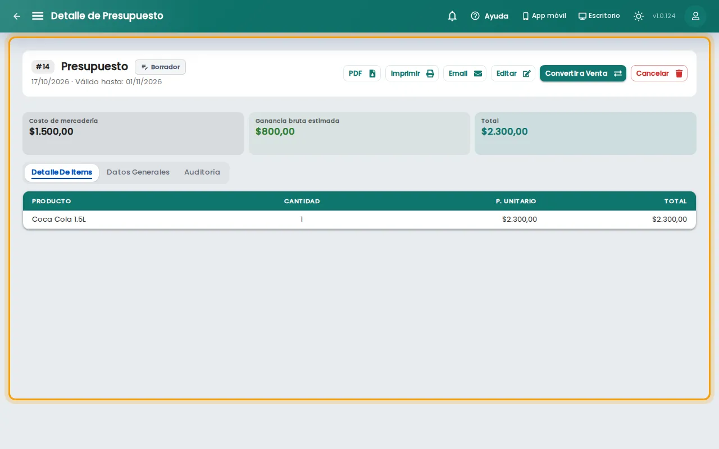Click the version label v1.0.124
This screenshot has width=719, height=449.
click(x=664, y=16)
